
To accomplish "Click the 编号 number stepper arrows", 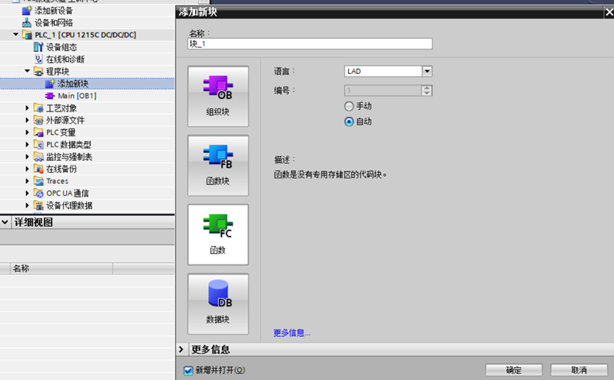I will coord(427,91).
